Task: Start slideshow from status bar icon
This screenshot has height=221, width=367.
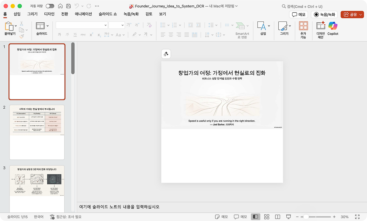Action: (x=288, y=217)
